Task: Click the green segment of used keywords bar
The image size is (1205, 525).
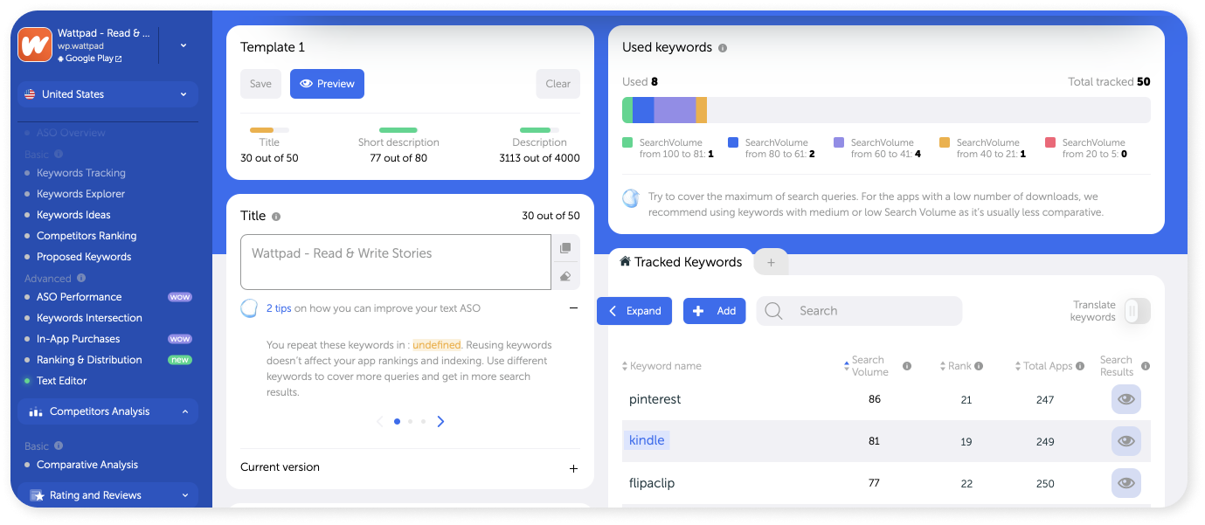Action: [x=627, y=110]
